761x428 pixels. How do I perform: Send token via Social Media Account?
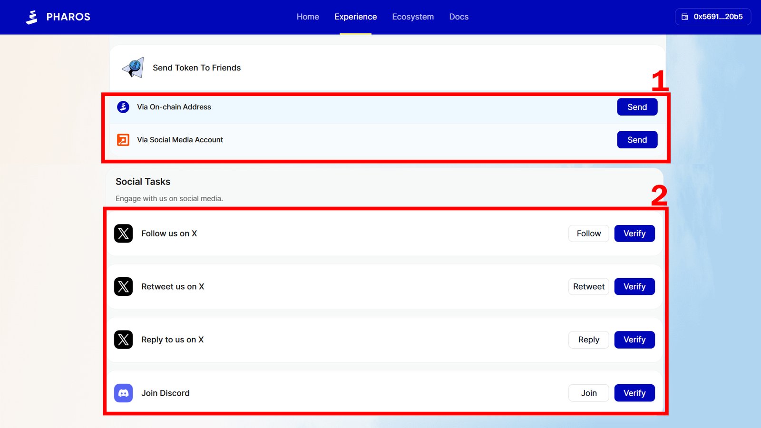637,140
